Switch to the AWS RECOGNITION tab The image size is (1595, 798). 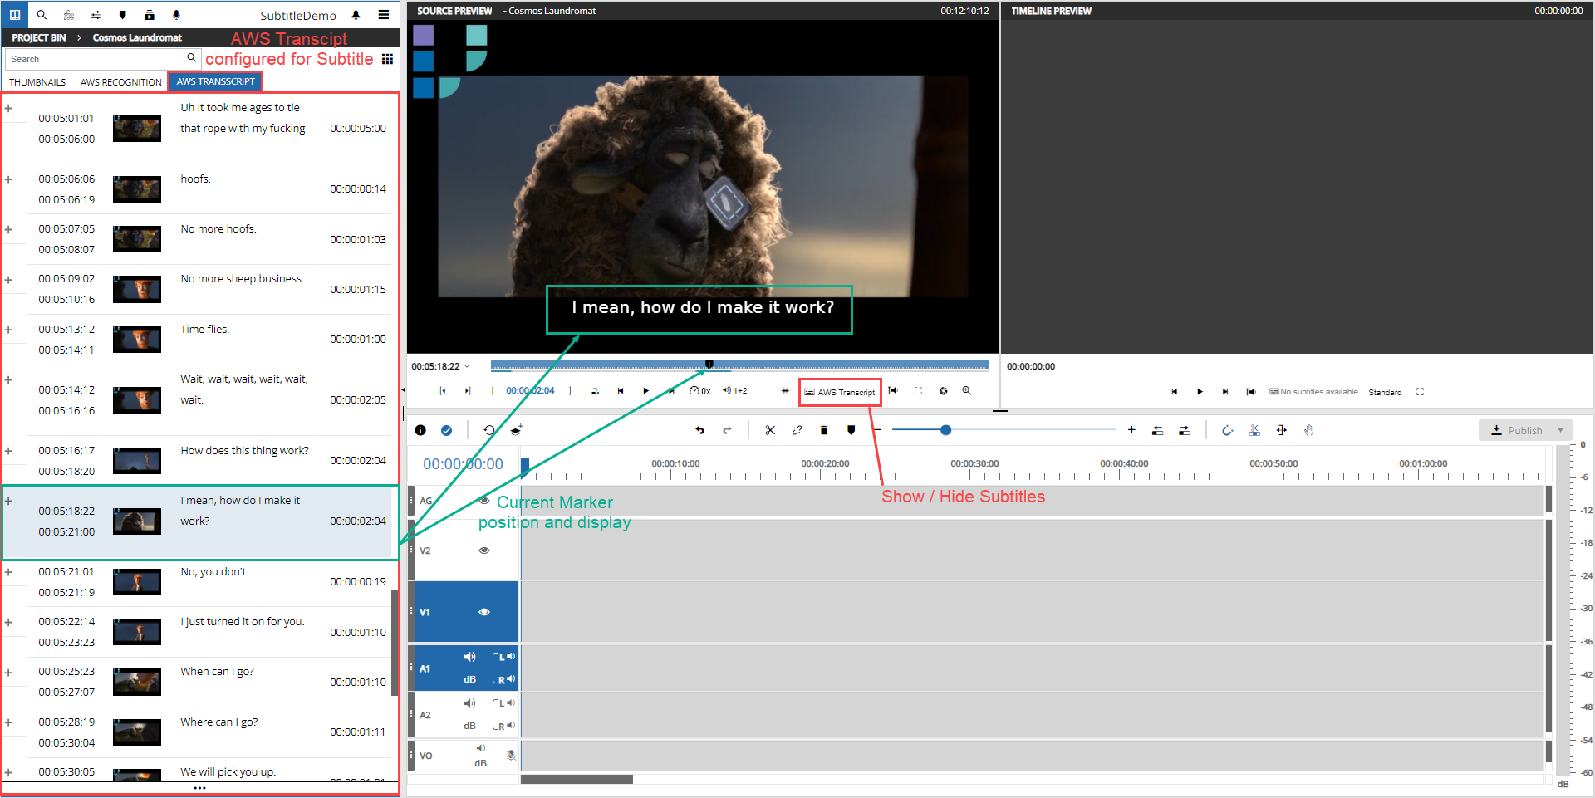coord(121,82)
